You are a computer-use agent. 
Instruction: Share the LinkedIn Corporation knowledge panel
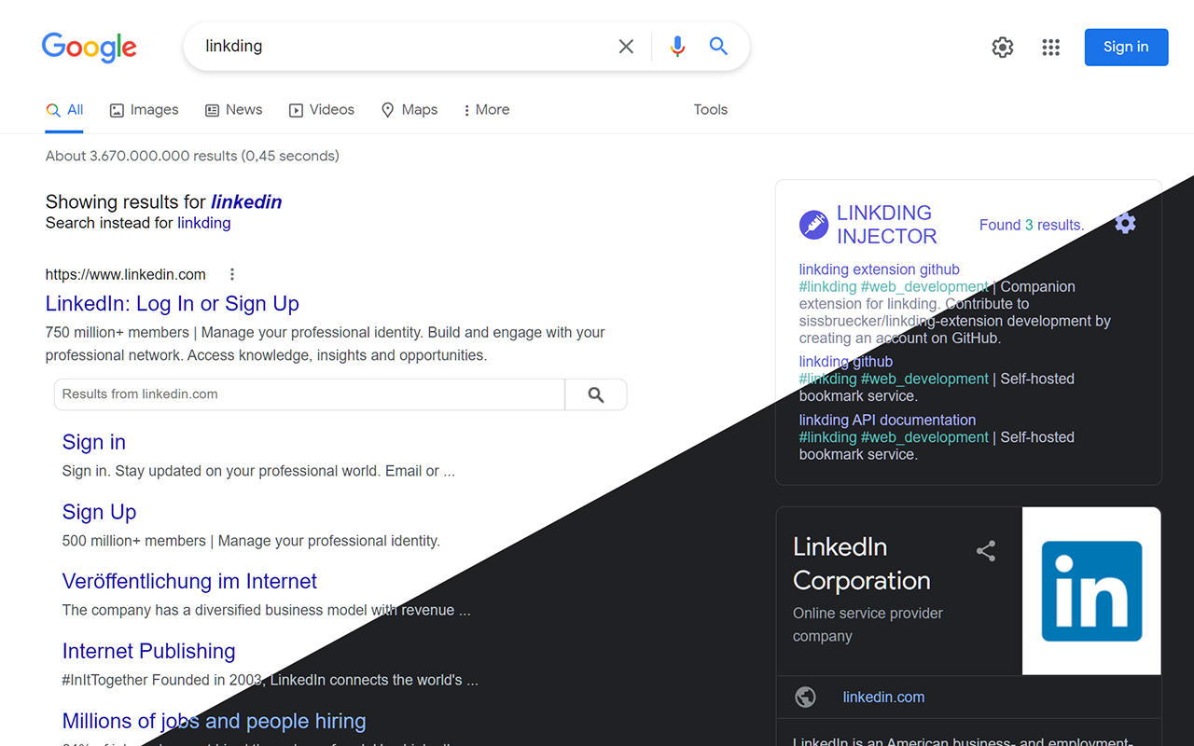[986, 551]
